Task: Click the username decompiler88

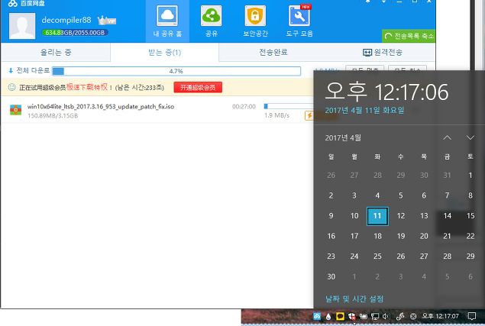Action: (66, 20)
